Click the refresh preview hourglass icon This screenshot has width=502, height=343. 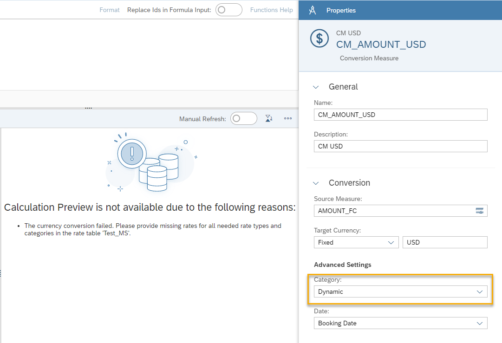click(269, 118)
